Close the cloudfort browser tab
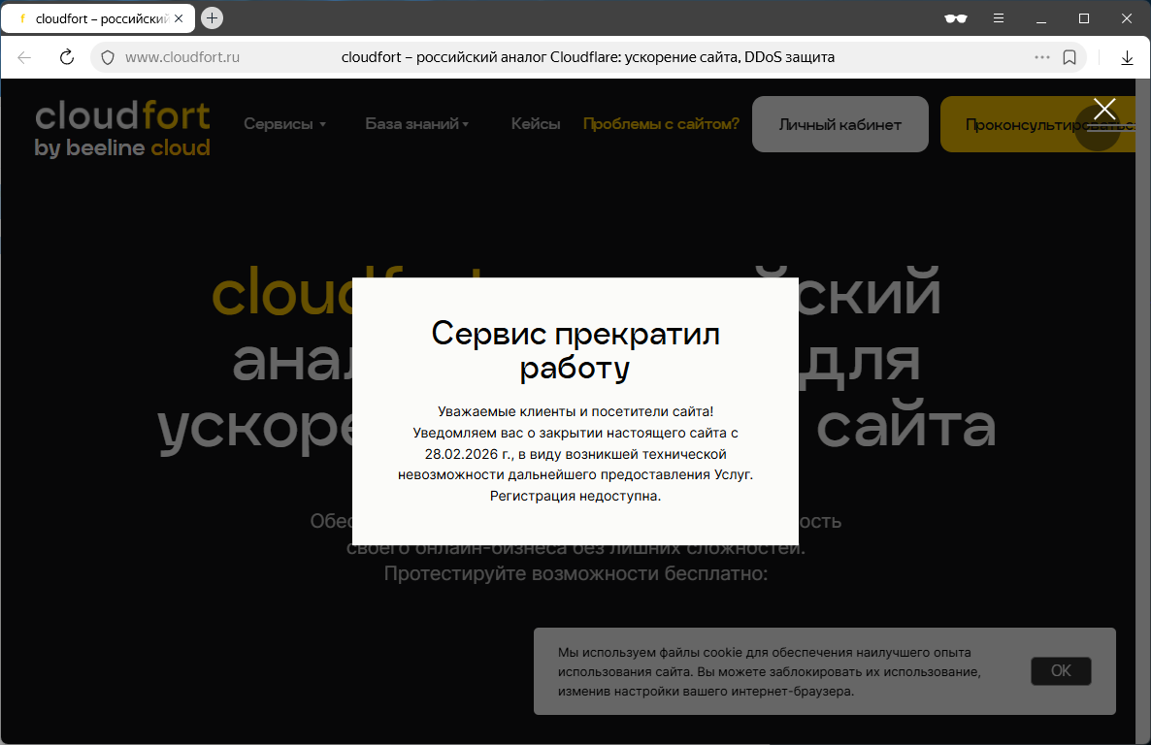The width and height of the screenshot is (1151, 745). coord(179,18)
